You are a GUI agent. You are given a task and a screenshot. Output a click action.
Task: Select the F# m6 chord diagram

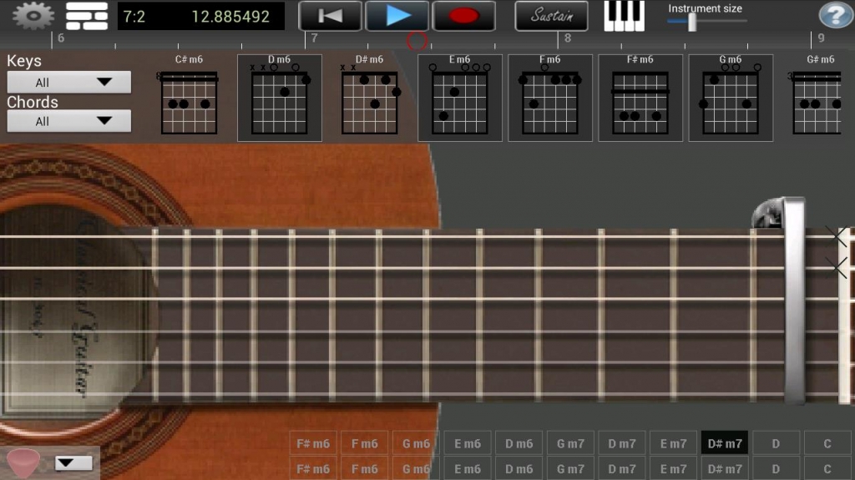[x=640, y=97]
